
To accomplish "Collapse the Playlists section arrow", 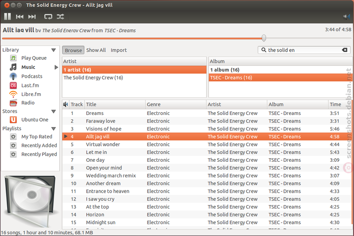I will click(x=54, y=129).
